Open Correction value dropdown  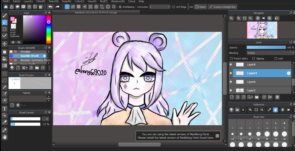(160, 7)
